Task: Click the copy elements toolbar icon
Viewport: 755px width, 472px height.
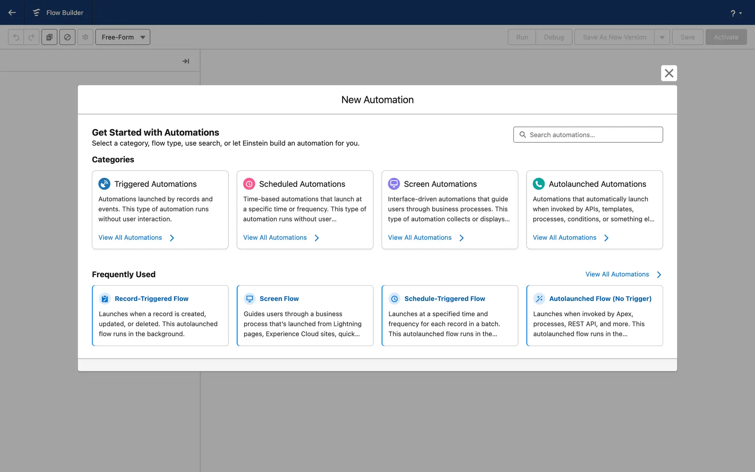Action: 50,37
